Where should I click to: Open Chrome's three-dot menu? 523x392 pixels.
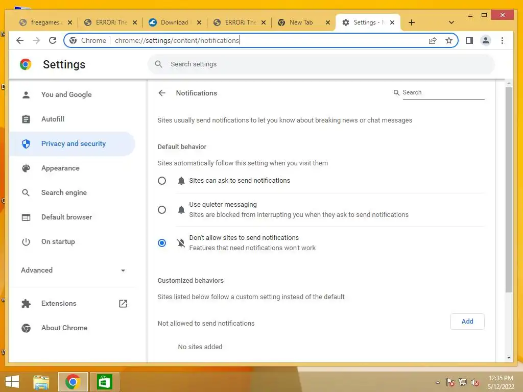pos(502,40)
